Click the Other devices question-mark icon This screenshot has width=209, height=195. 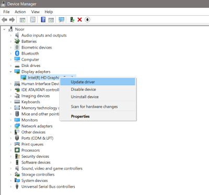pos(17,132)
